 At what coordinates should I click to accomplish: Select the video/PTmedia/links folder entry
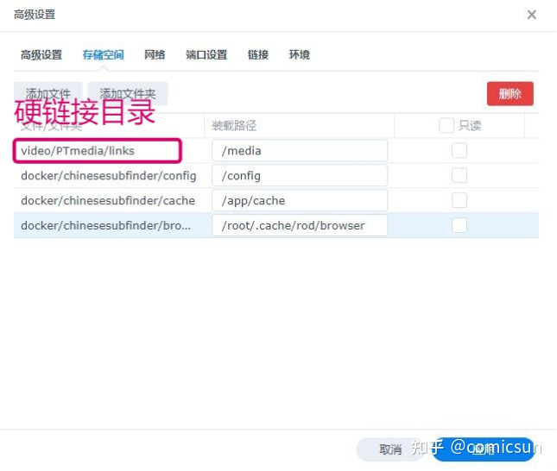(x=78, y=151)
